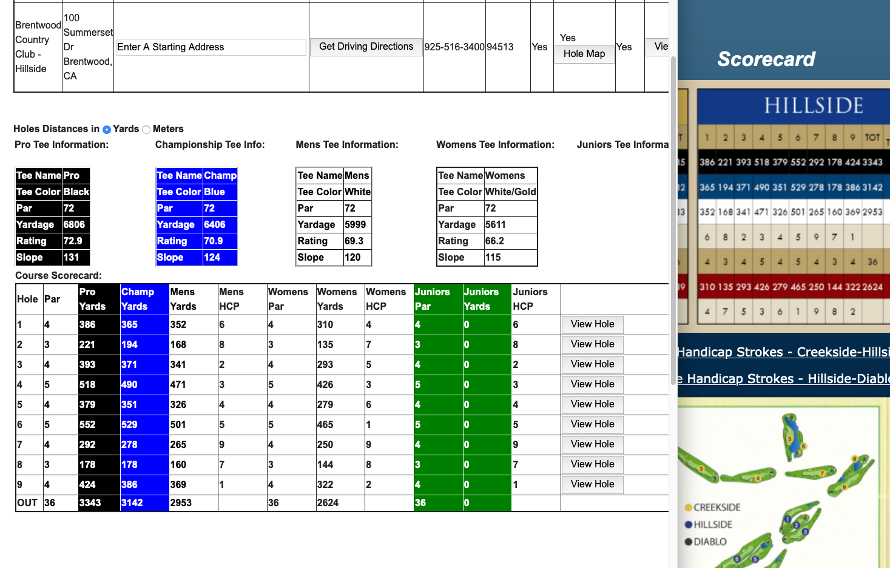
Task: Click DIABLO legend label on map
Action: [x=710, y=542]
